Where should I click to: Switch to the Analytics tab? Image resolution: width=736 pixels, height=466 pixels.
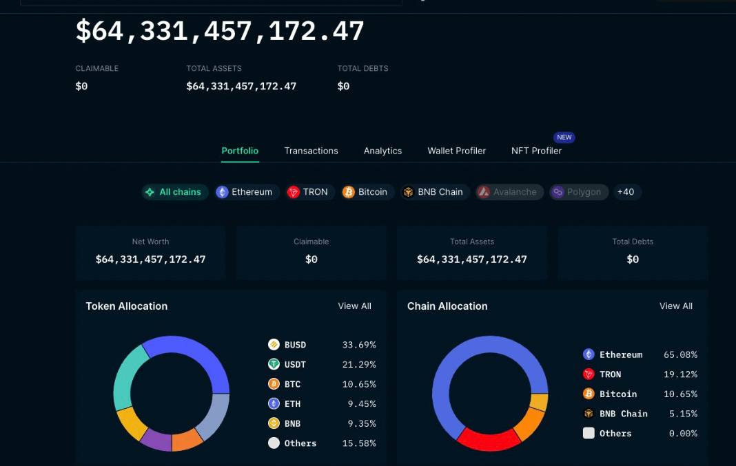[x=382, y=151]
